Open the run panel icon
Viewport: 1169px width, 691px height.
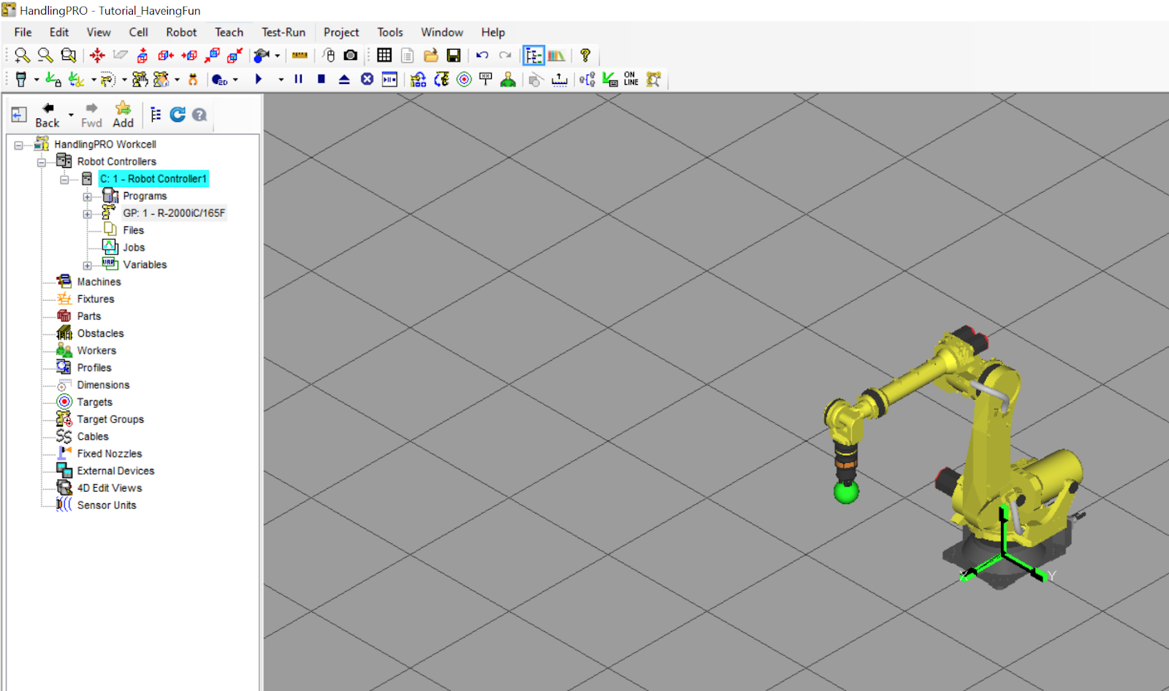pos(390,79)
